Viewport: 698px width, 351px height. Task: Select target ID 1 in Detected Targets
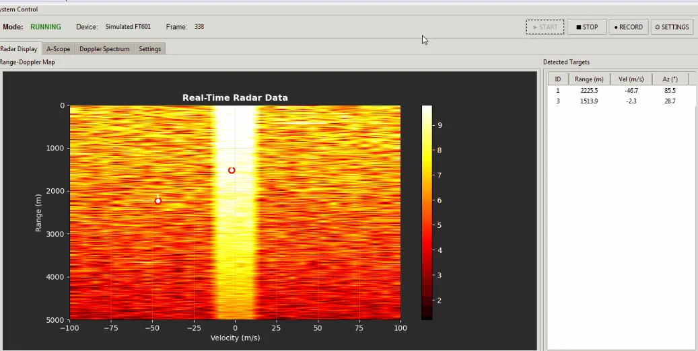click(557, 90)
